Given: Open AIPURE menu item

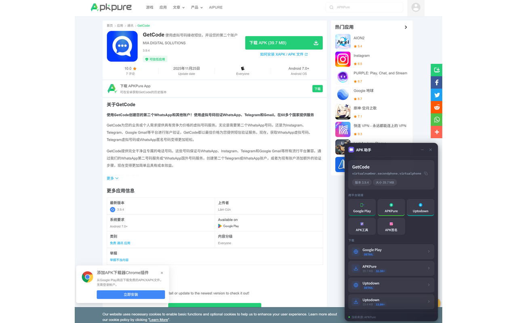Looking at the screenshot, I should point(216,7).
